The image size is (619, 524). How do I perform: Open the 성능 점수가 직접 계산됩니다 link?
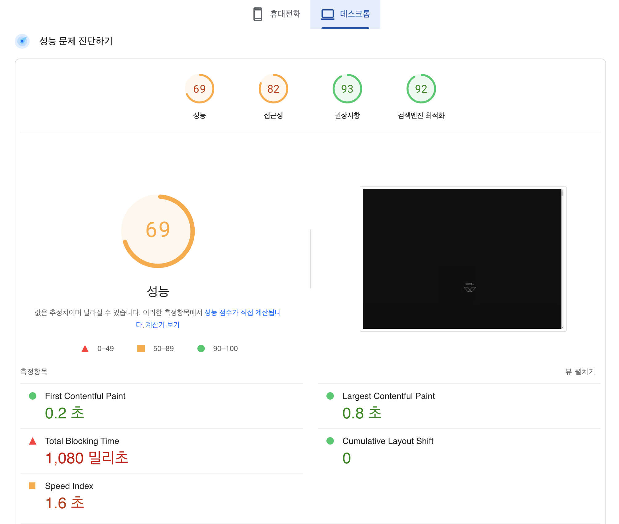pos(242,313)
